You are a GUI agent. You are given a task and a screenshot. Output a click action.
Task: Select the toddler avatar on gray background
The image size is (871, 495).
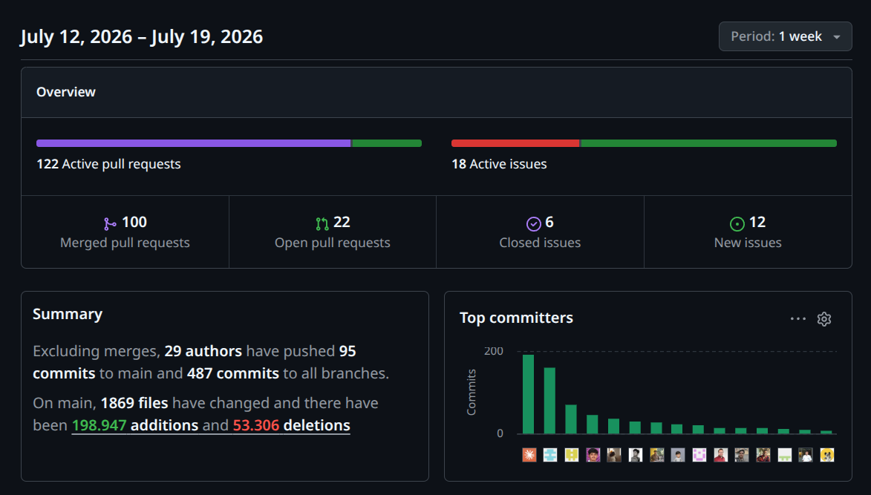click(x=678, y=455)
